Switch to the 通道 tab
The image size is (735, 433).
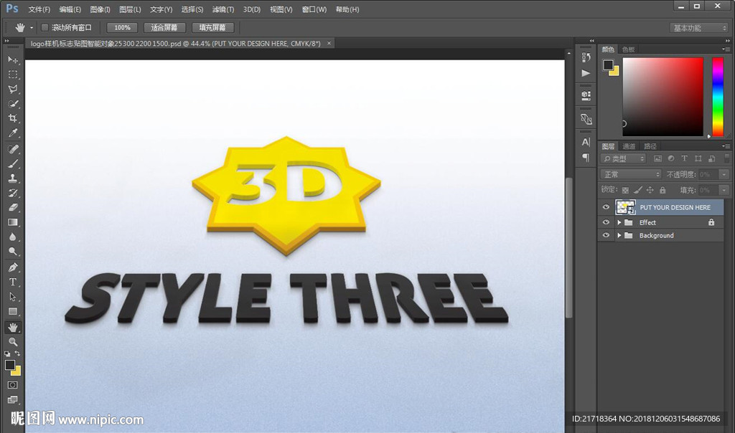(629, 146)
